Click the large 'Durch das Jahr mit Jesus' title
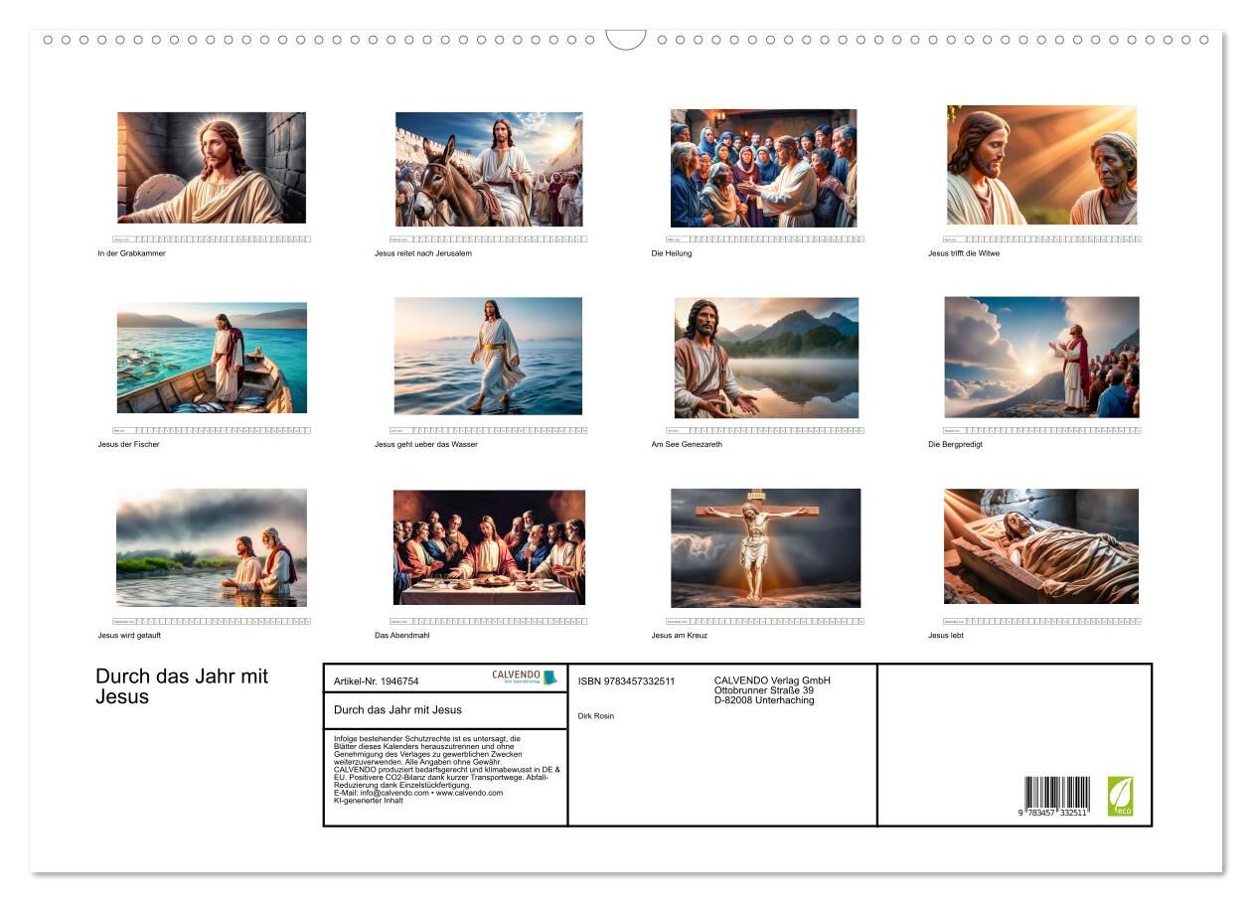This screenshot has height=902, width=1252. pyautogui.click(x=182, y=686)
